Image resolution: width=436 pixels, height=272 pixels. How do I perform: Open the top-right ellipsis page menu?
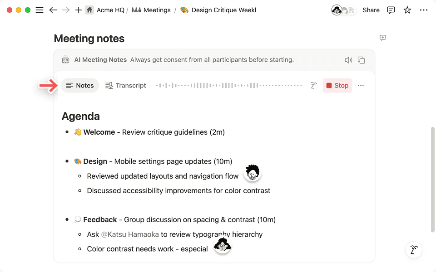tap(424, 10)
